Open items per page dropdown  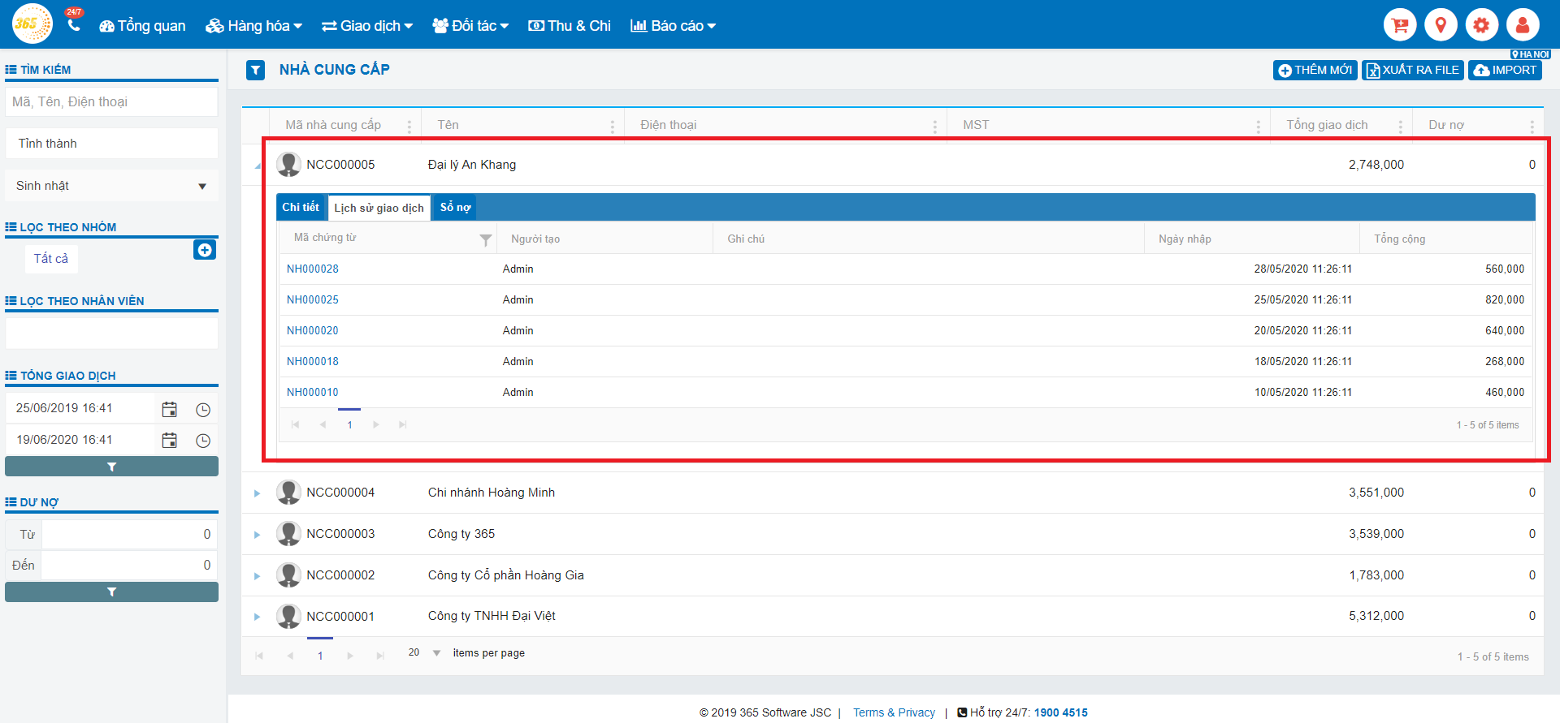(x=436, y=653)
